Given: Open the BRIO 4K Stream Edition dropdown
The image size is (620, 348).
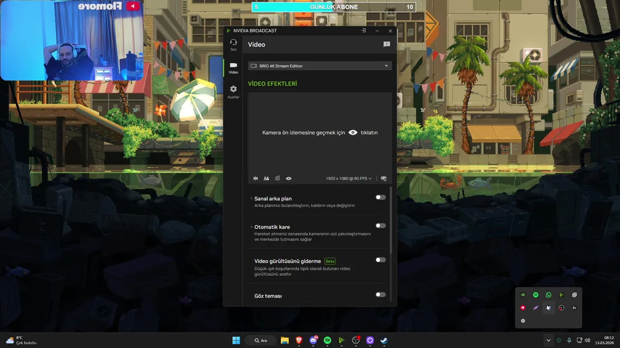Looking at the screenshot, I should tap(320, 66).
